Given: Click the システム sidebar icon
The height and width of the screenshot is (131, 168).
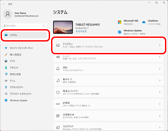Looking at the screenshot, I should 6,35.
